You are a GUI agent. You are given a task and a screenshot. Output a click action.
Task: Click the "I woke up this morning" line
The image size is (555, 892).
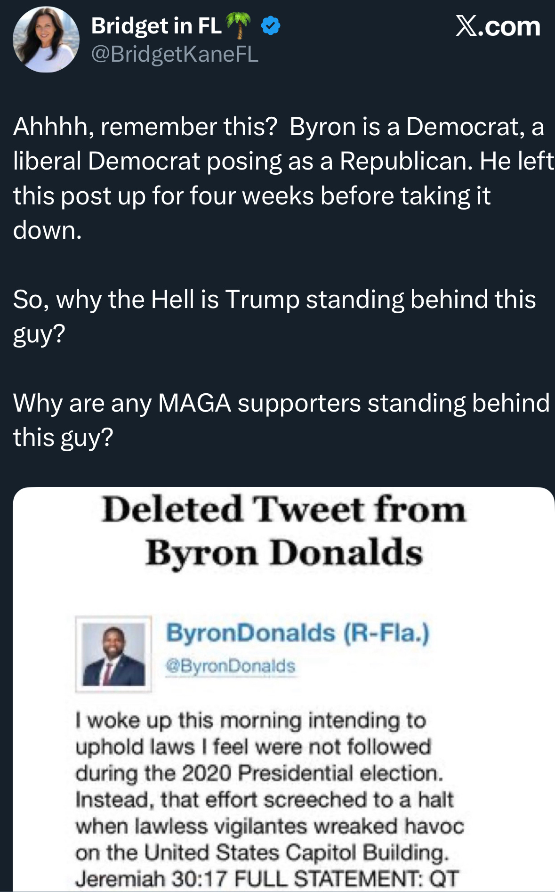pyautogui.click(x=250, y=721)
